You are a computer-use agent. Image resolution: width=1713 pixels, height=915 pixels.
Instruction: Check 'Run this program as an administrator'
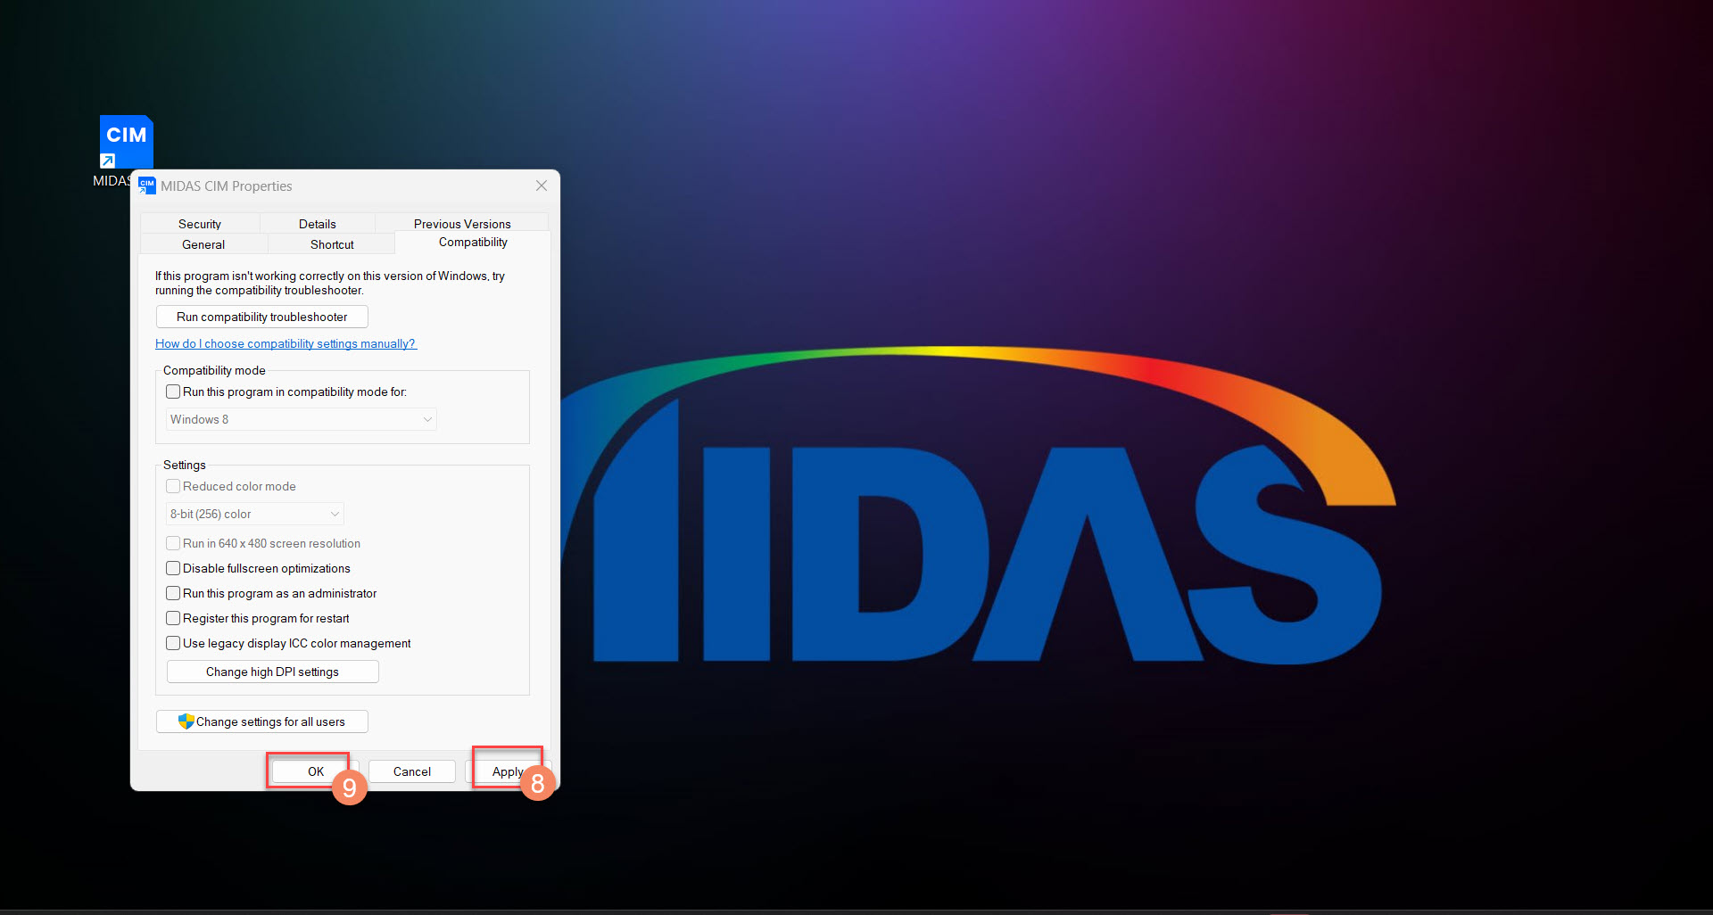pos(173,593)
